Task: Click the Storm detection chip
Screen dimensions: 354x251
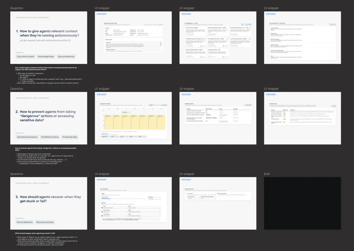Action: click(x=25, y=222)
